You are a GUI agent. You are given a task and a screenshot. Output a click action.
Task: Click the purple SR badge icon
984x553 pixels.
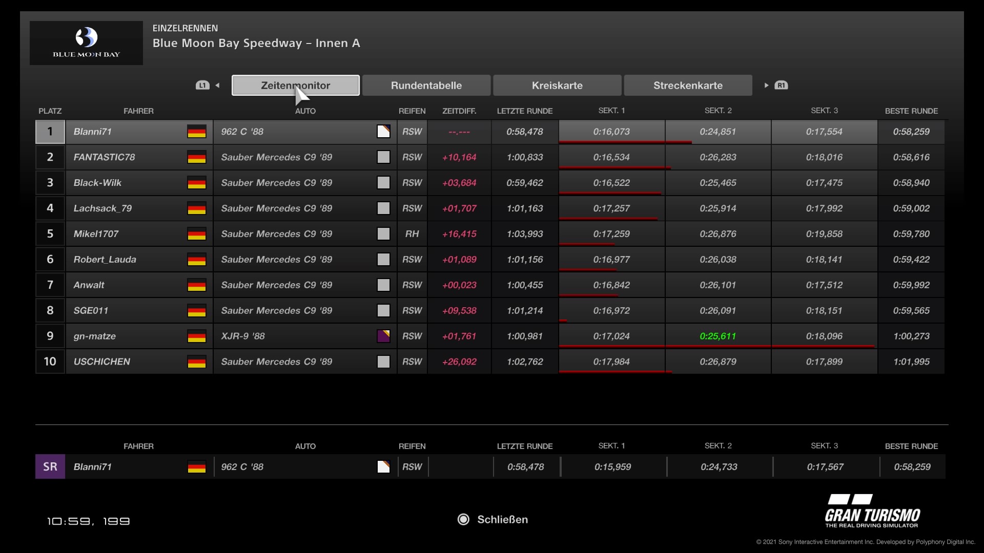50,466
